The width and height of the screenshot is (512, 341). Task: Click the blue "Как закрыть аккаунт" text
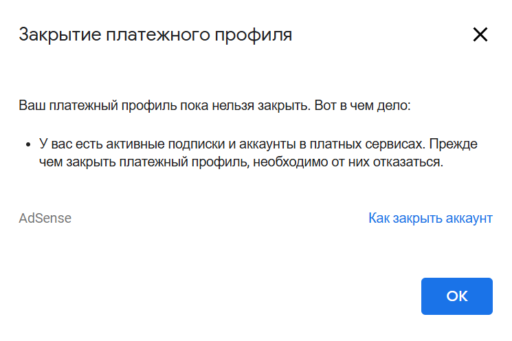point(430,219)
